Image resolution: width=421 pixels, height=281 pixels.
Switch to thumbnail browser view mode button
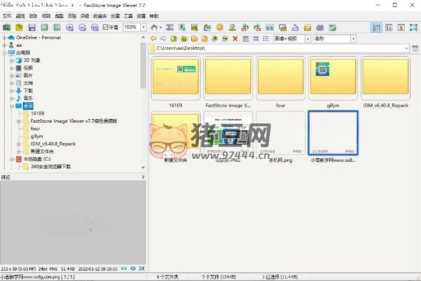(376, 27)
